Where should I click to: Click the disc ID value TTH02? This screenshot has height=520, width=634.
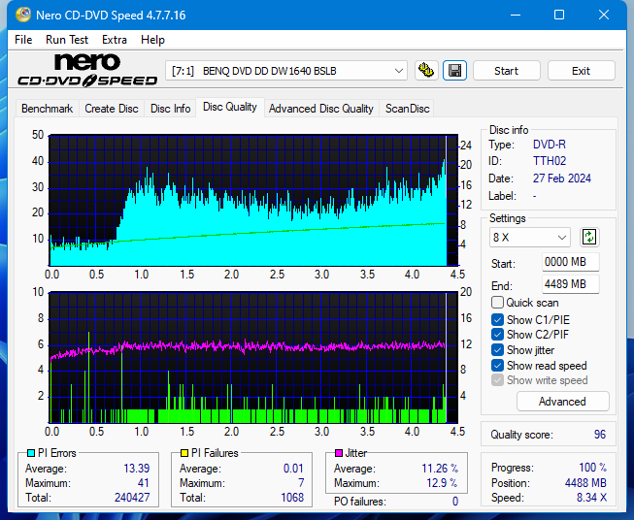coord(550,161)
